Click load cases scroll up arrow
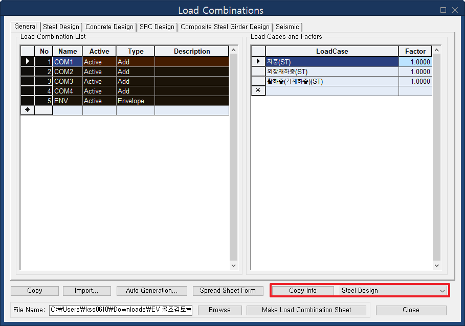Image resolution: width=465 pixels, height=326 pixels. pyautogui.click(x=436, y=51)
